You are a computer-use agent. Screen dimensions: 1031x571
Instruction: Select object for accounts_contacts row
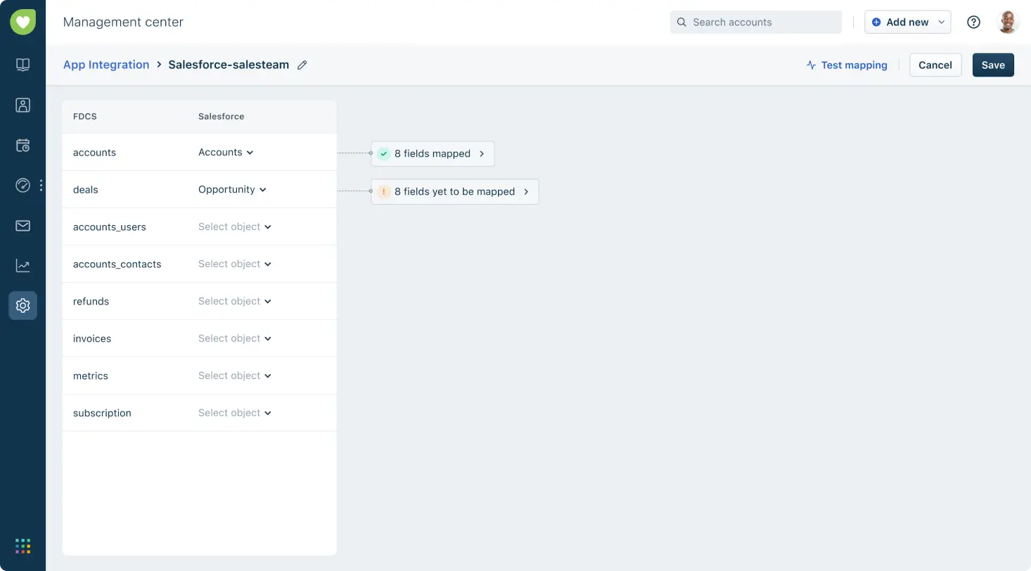click(x=235, y=264)
